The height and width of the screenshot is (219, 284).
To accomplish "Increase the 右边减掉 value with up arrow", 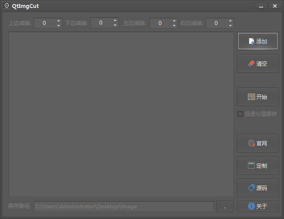I will click(x=230, y=21).
